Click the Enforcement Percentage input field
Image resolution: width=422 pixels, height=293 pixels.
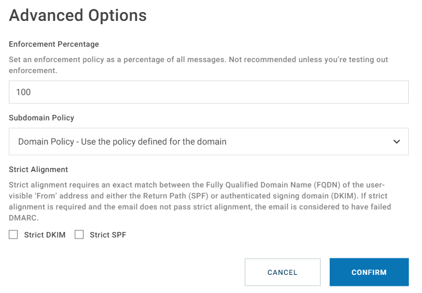209,92
